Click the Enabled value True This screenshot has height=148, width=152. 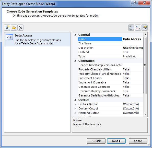click(x=133, y=52)
